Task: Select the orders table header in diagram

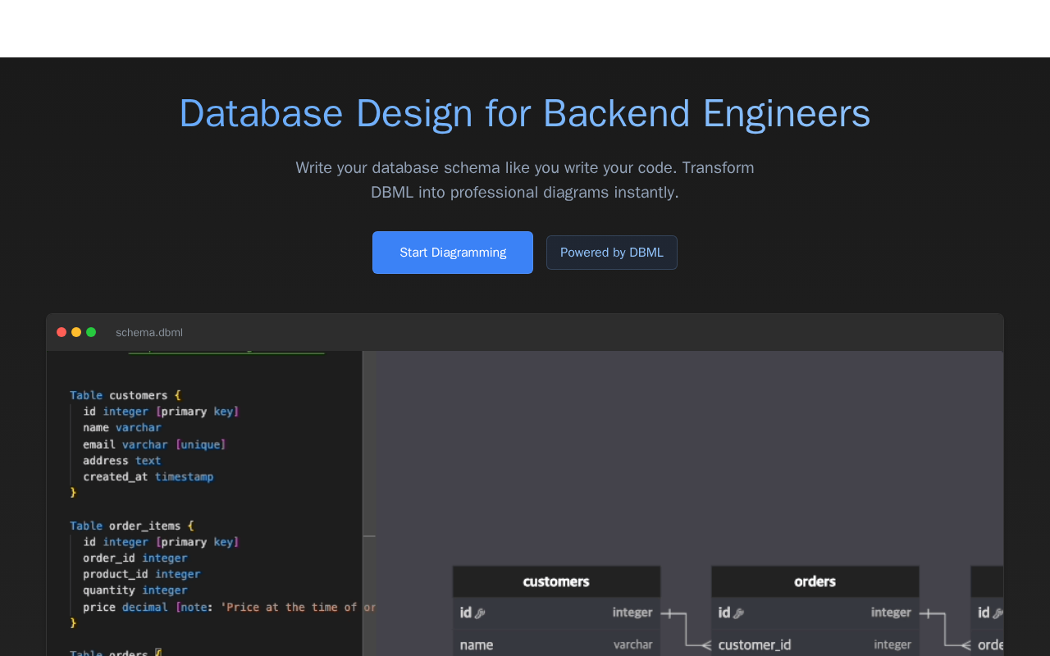Action: pyautogui.click(x=815, y=581)
